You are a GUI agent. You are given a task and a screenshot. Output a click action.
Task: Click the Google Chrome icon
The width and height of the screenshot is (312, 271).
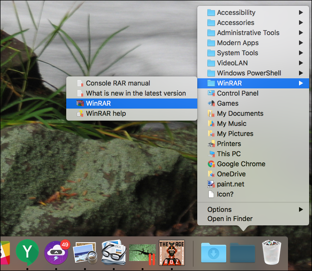coord(211,164)
